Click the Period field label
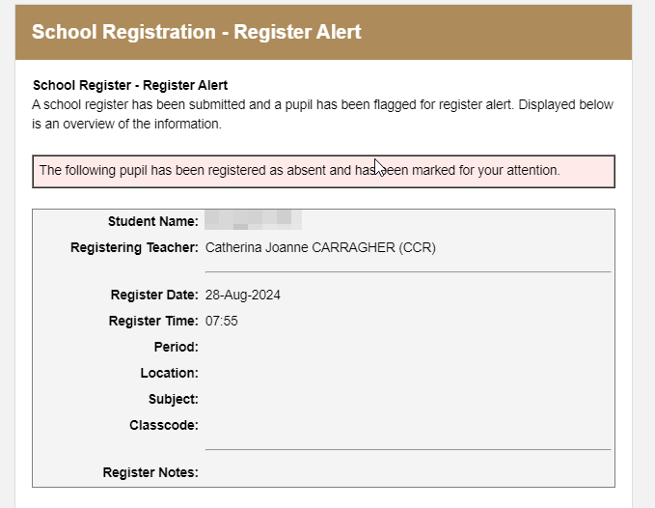This screenshot has width=655, height=508. point(176,347)
